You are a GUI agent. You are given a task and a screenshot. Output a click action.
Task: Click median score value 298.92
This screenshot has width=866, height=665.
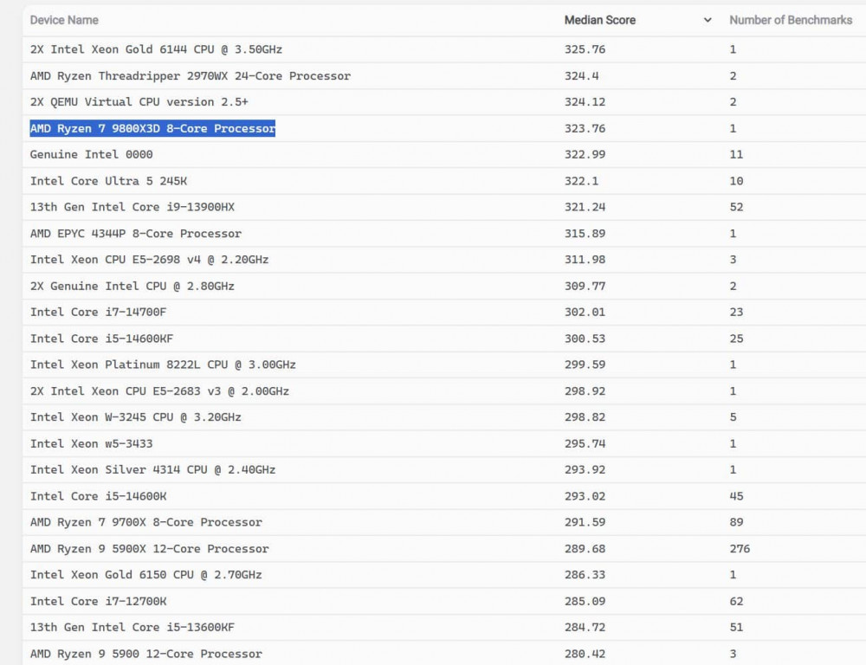point(585,391)
